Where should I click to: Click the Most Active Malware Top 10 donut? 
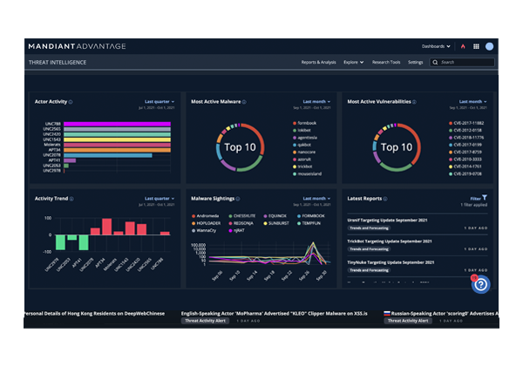point(241,147)
